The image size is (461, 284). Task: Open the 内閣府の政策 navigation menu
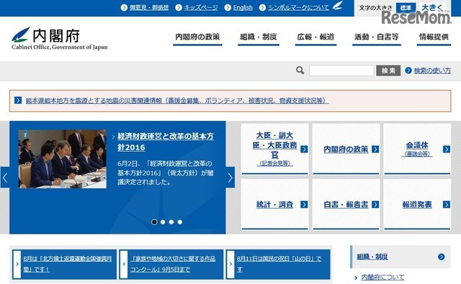(x=197, y=38)
